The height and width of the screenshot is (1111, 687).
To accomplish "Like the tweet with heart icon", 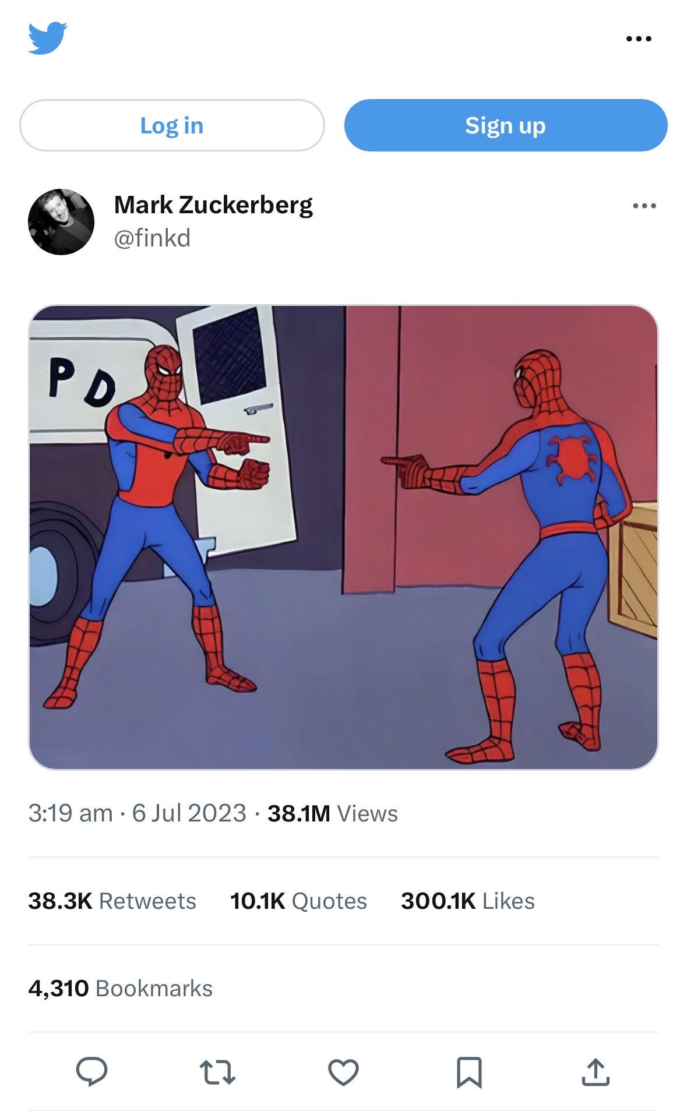I will point(343,1072).
